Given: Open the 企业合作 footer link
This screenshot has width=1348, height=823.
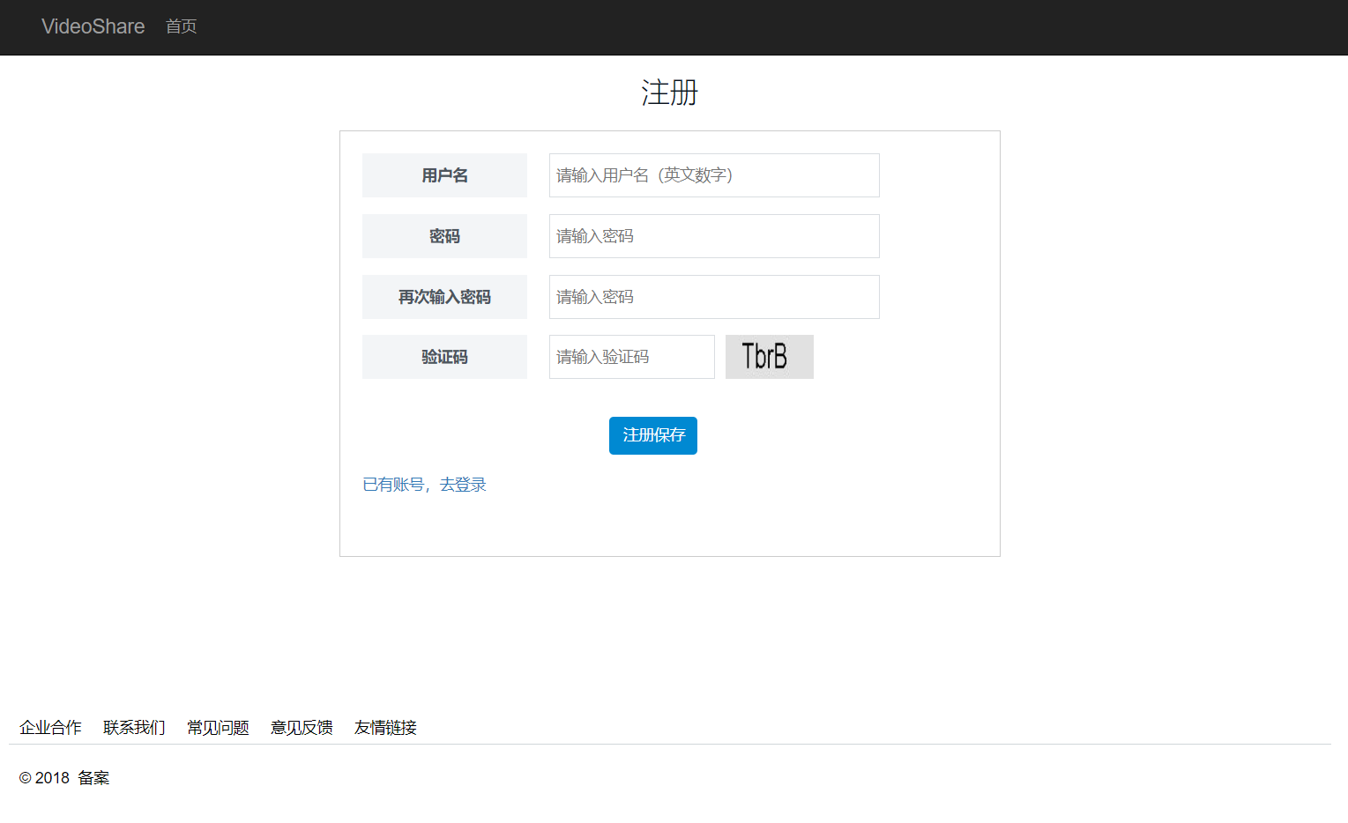Looking at the screenshot, I should point(50,728).
